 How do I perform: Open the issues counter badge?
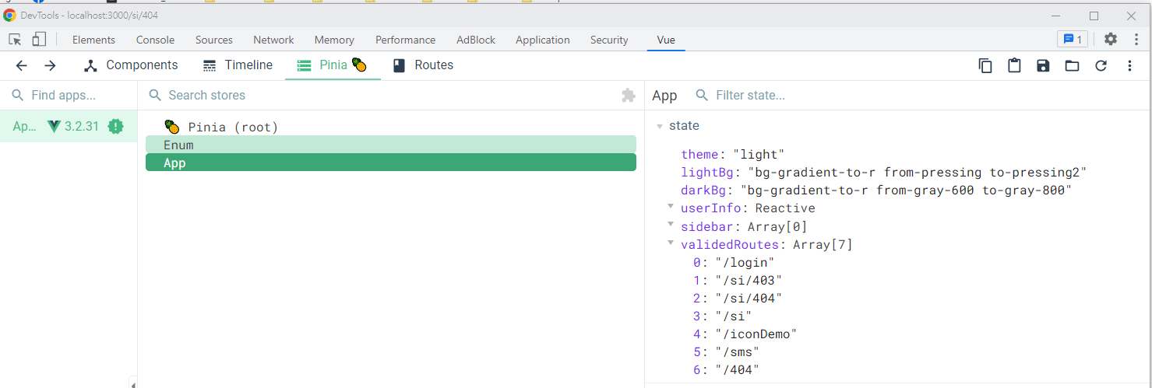[1073, 39]
